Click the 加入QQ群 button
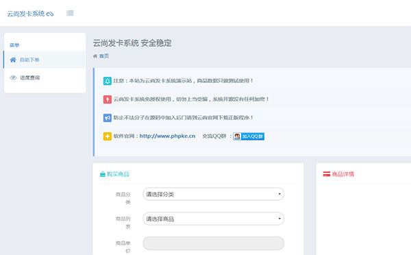This screenshot has height=255, width=411. point(249,136)
